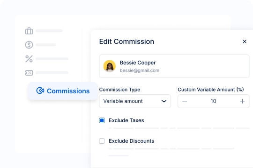Click the bessie@gmail.com email text

(x=140, y=70)
